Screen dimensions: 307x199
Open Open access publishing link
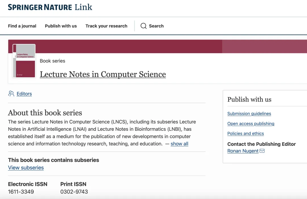251,124
